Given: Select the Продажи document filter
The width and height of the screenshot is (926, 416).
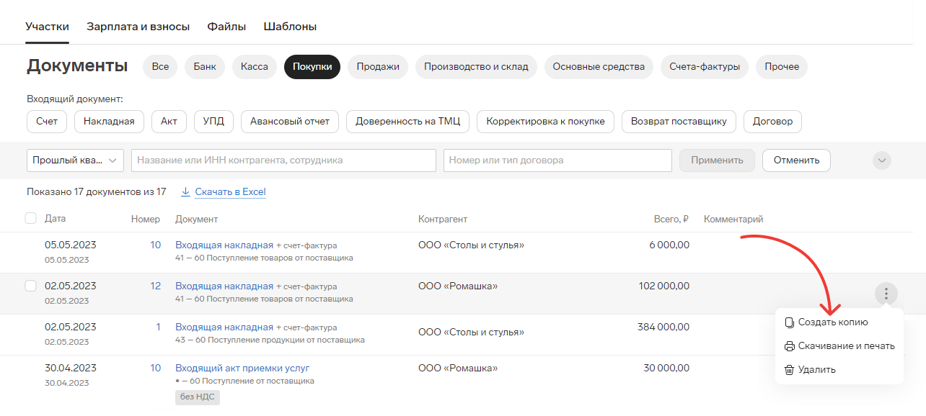Looking at the screenshot, I should pyautogui.click(x=378, y=66).
